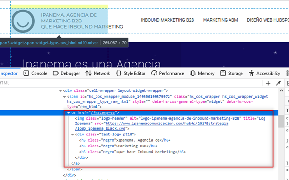Open the Style Editor braces icon
This screenshot has height=180, width=289.
(119, 73)
